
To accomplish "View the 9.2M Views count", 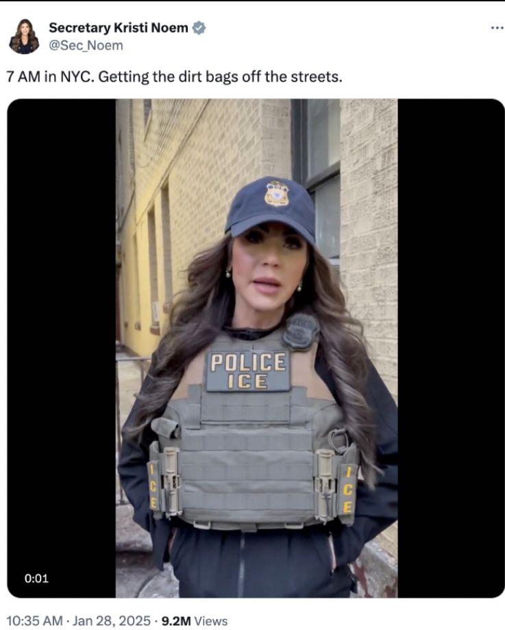I will tap(194, 621).
